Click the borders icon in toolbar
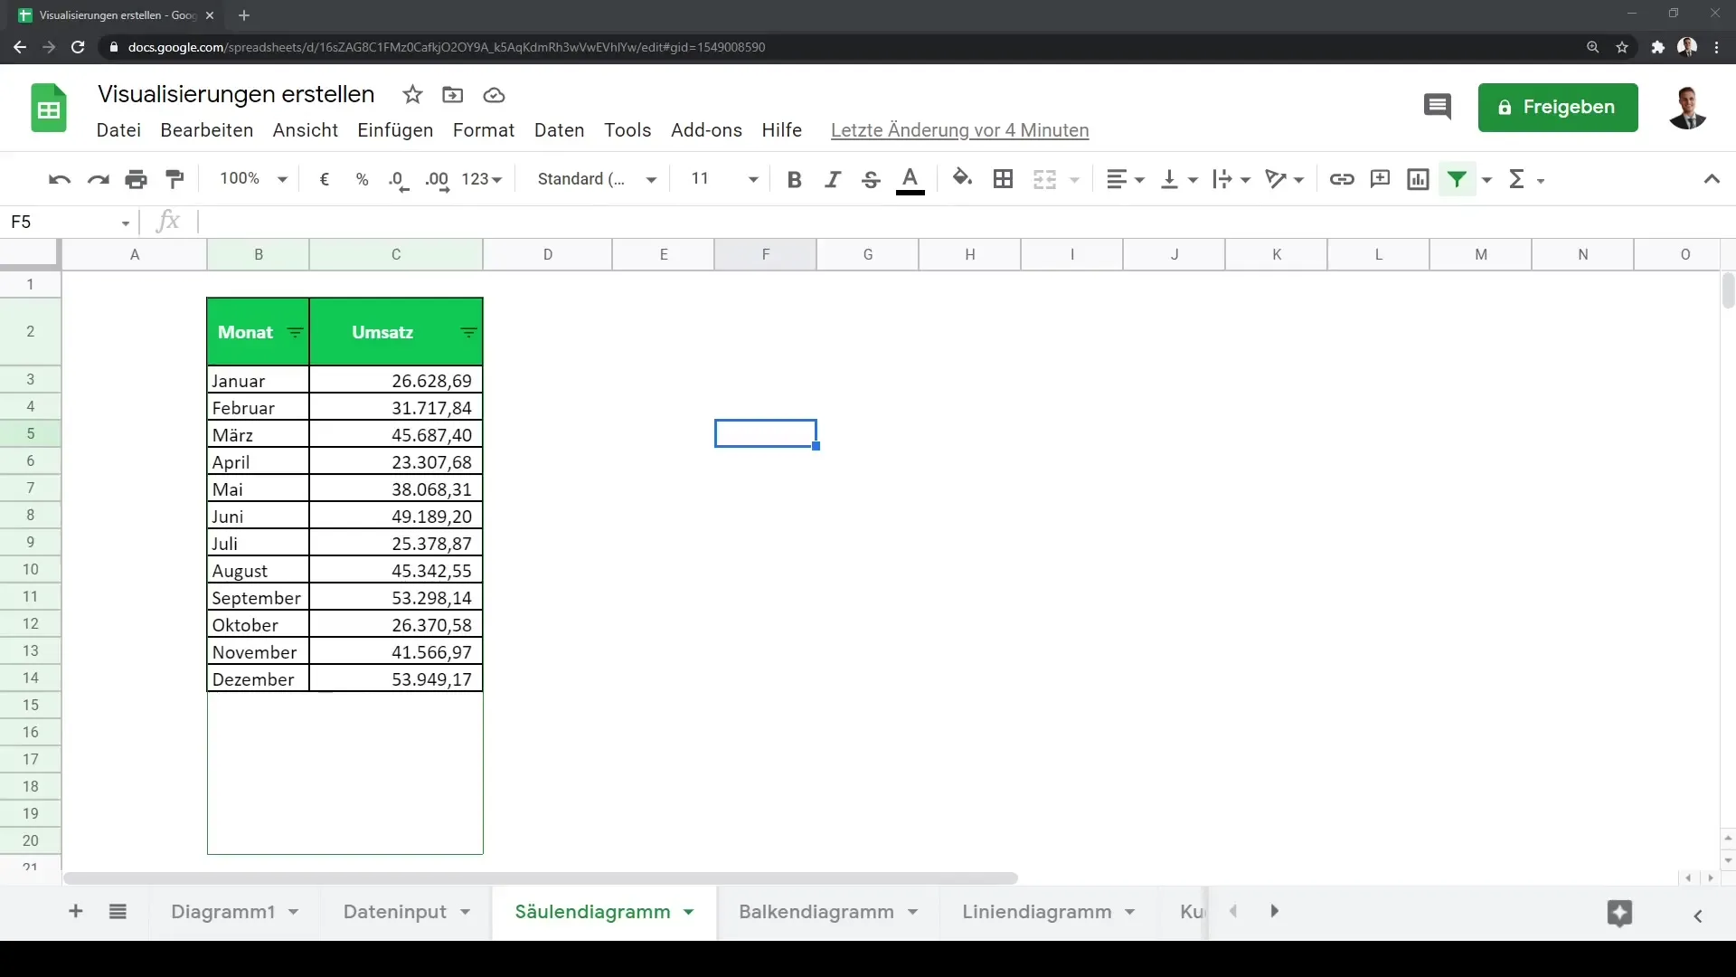The width and height of the screenshot is (1736, 977). (1003, 179)
